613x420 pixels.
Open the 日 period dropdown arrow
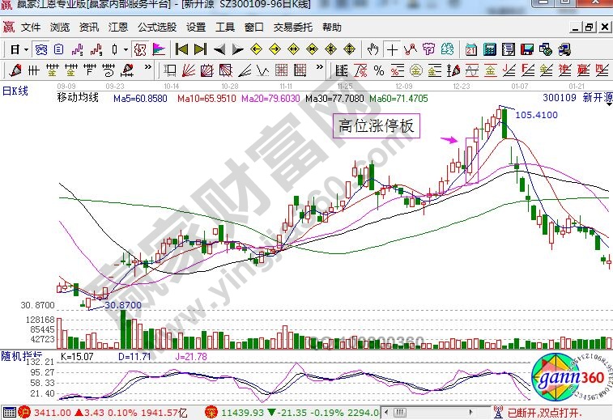(x=27, y=49)
